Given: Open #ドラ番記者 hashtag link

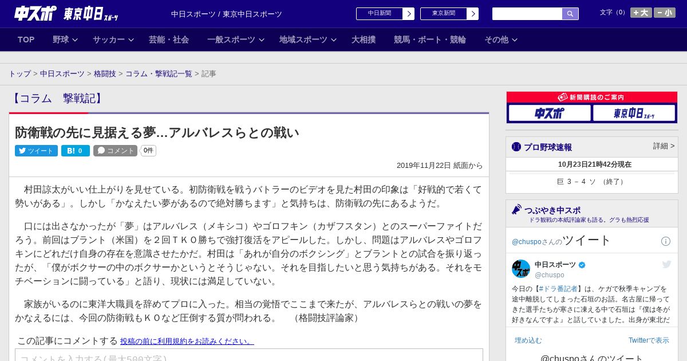Looking at the screenshot, I should (x=558, y=289).
